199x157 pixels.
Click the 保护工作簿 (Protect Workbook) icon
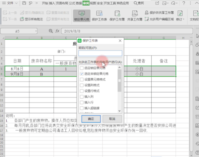117,16
